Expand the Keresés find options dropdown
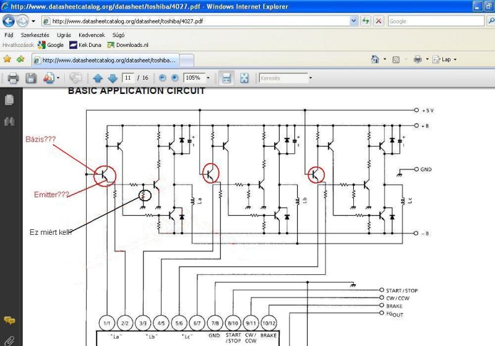This screenshot has width=495, height=346. [x=311, y=78]
